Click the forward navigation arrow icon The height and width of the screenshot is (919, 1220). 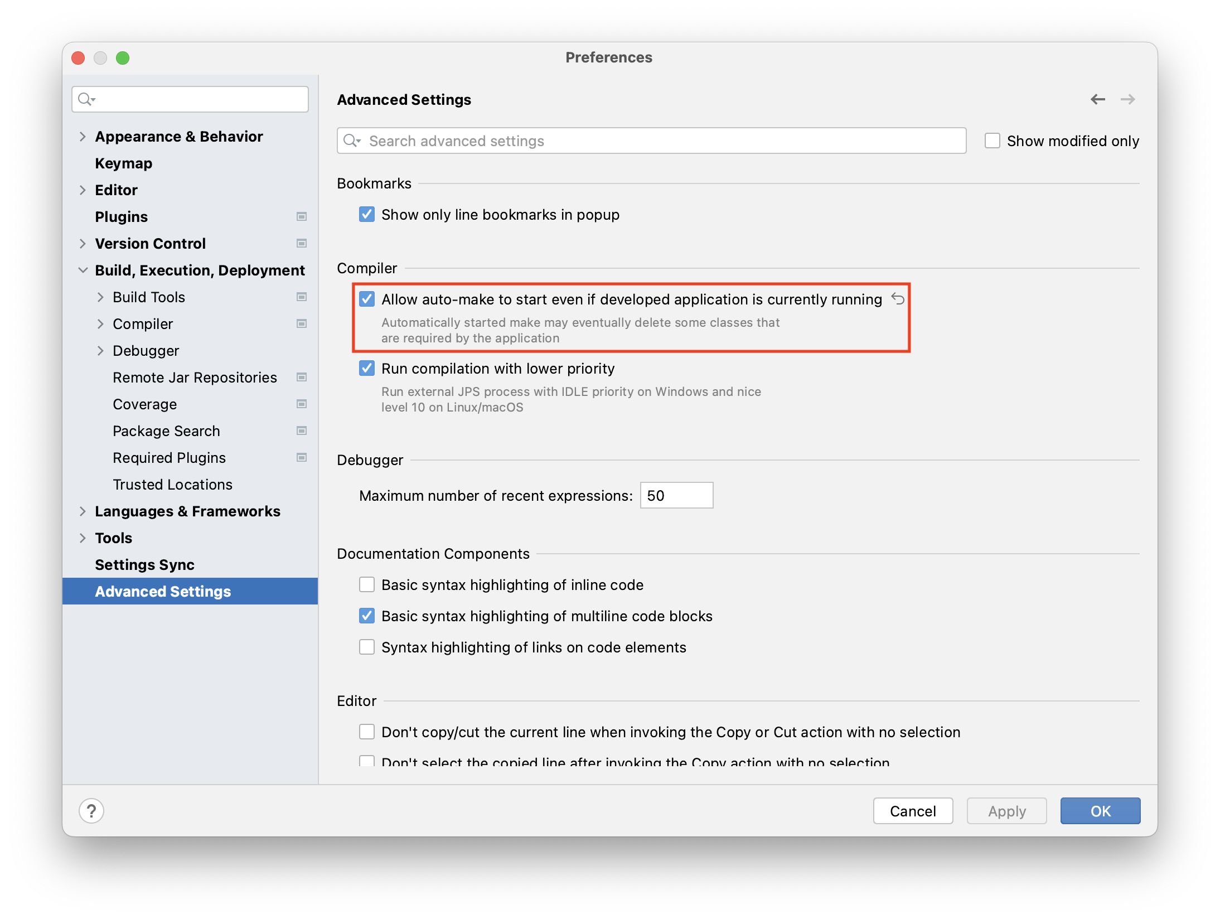click(1127, 99)
